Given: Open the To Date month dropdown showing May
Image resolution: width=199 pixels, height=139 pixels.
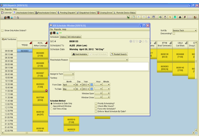Looking at the screenshot, I should point(69,89).
